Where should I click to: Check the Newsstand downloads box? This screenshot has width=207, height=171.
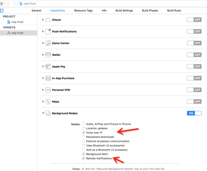83,137
